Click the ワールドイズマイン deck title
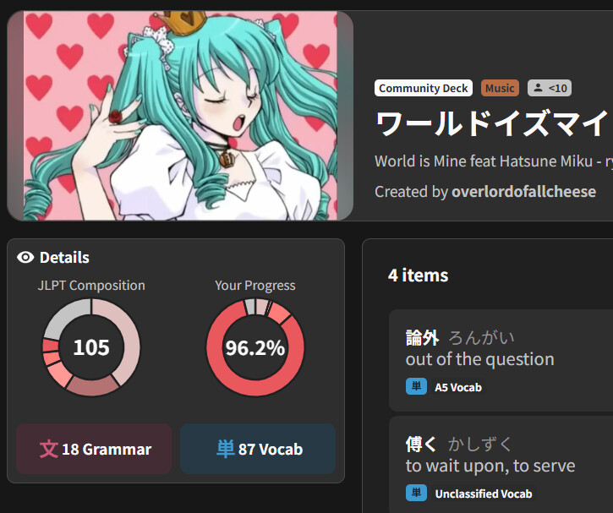613x513 pixels. point(494,123)
